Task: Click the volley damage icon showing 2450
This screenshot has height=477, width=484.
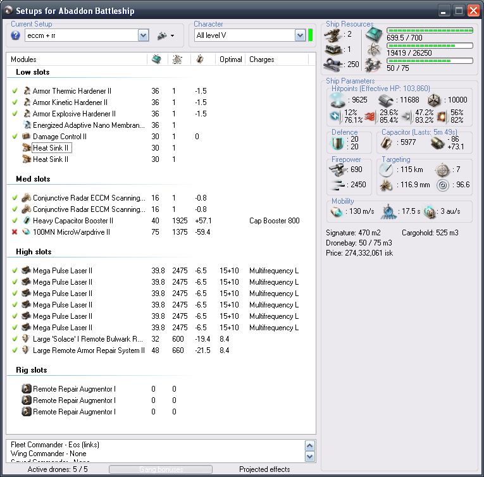Action: pyautogui.click(x=337, y=184)
